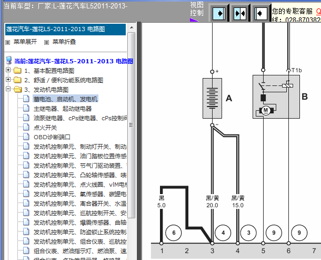Select the 莲花汽车-莲花L5-2011-2013 电路图 header

pyautogui.click(x=65, y=30)
